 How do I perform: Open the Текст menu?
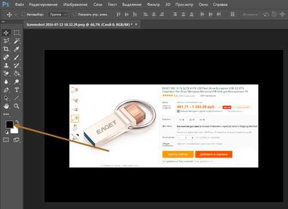pyautogui.click(x=112, y=5)
